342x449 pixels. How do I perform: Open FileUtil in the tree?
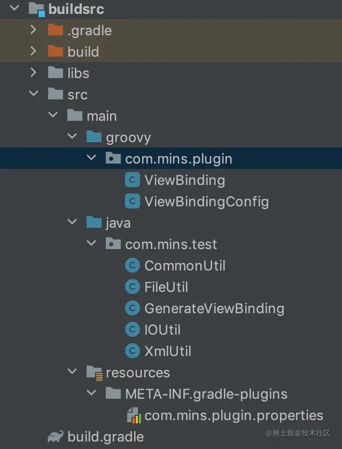pyautogui.click(x=166, y=287)
